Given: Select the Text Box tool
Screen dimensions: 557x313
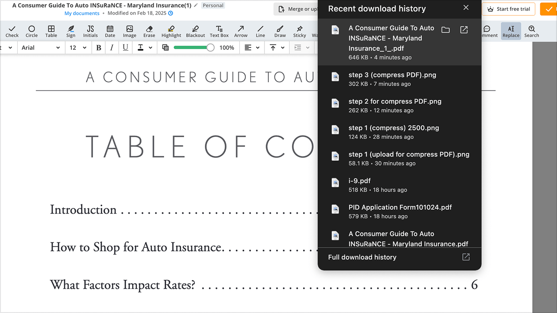Looking at the screenshot, I should (219, 31).
